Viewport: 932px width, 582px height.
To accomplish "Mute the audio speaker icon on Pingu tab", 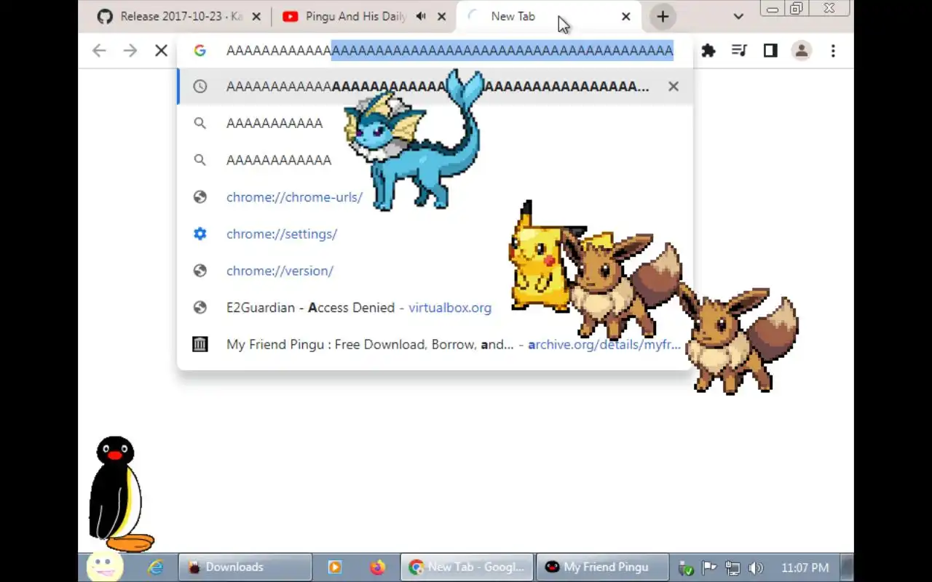I will [x=421, y=17].
